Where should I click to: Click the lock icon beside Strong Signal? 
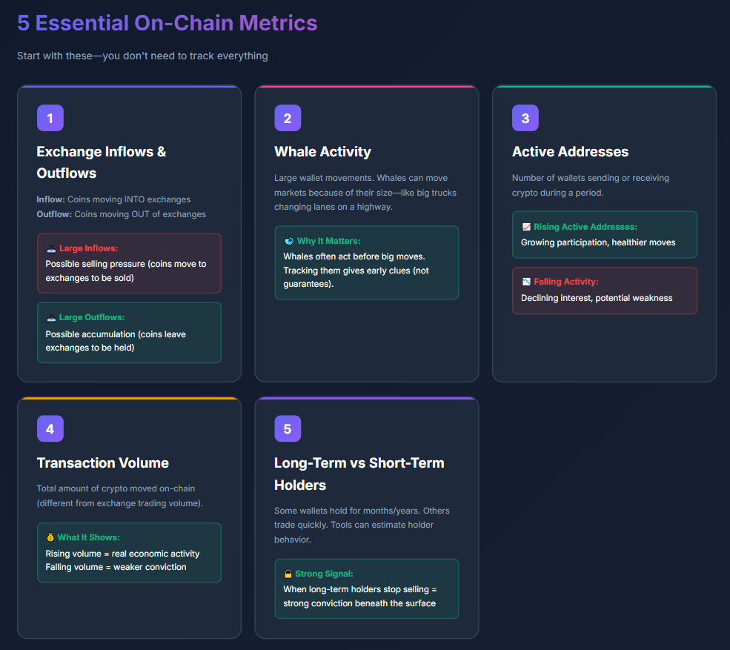pyautogui.click(x=288, y=573)
